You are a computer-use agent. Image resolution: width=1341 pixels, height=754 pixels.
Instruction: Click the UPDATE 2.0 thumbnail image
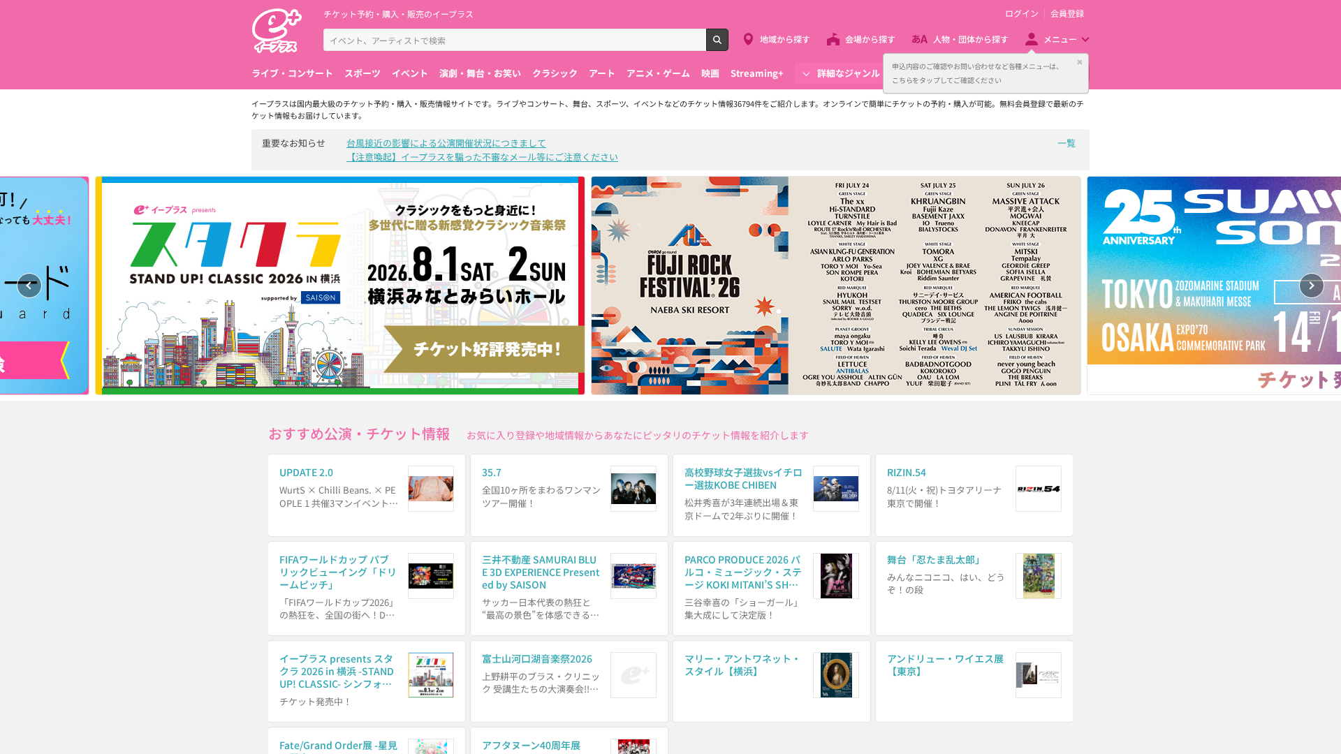tap(431, 489)
